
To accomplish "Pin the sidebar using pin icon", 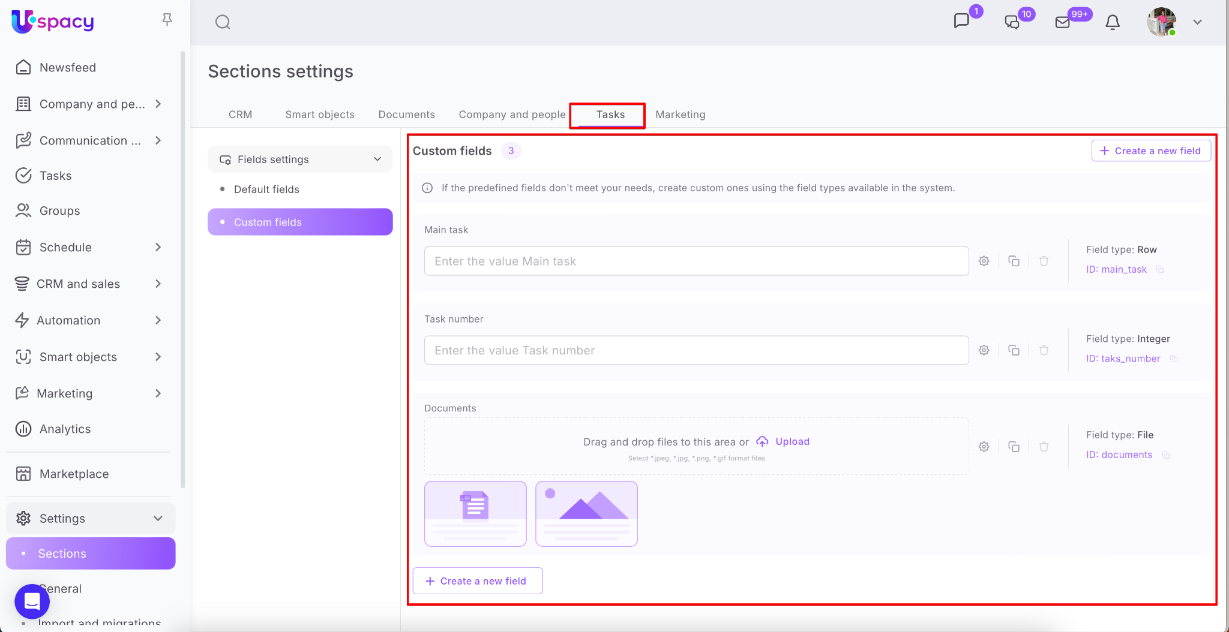I will 167,20.
